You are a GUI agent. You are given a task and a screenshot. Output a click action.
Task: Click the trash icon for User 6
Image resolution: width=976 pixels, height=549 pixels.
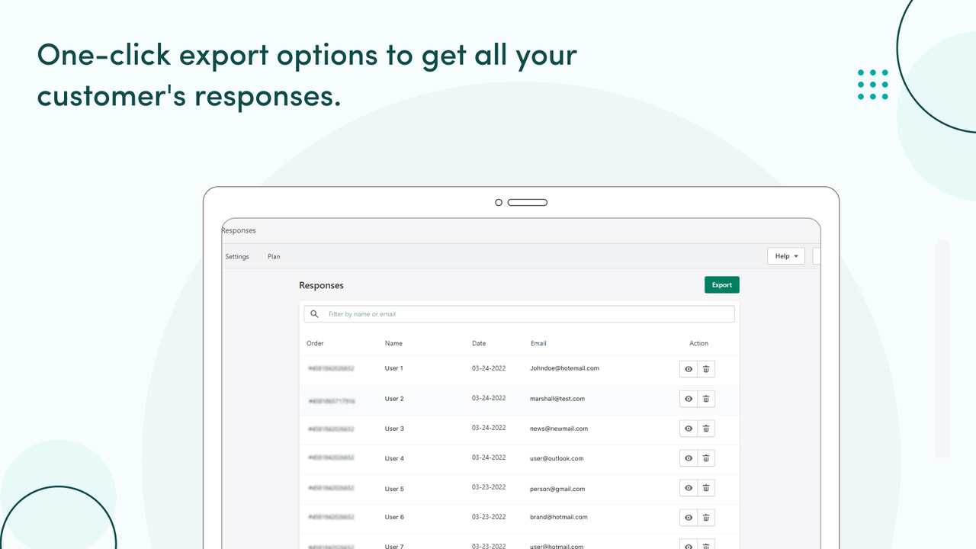(706, 517)
